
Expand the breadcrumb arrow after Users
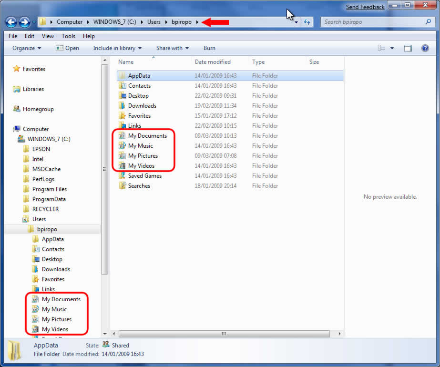pos(166,22)
